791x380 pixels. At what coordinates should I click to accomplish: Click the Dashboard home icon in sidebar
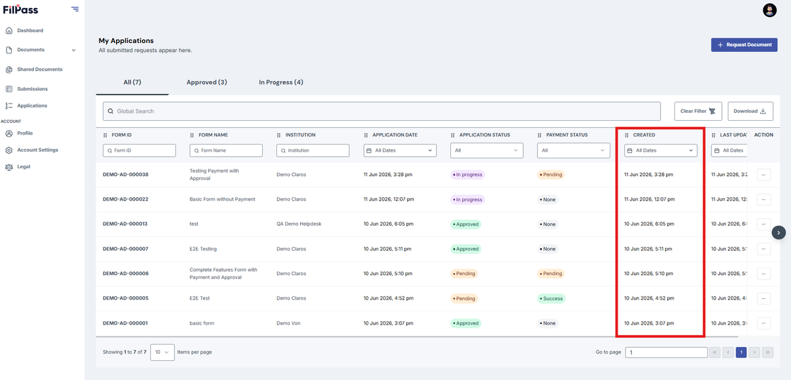coord(9,30)
